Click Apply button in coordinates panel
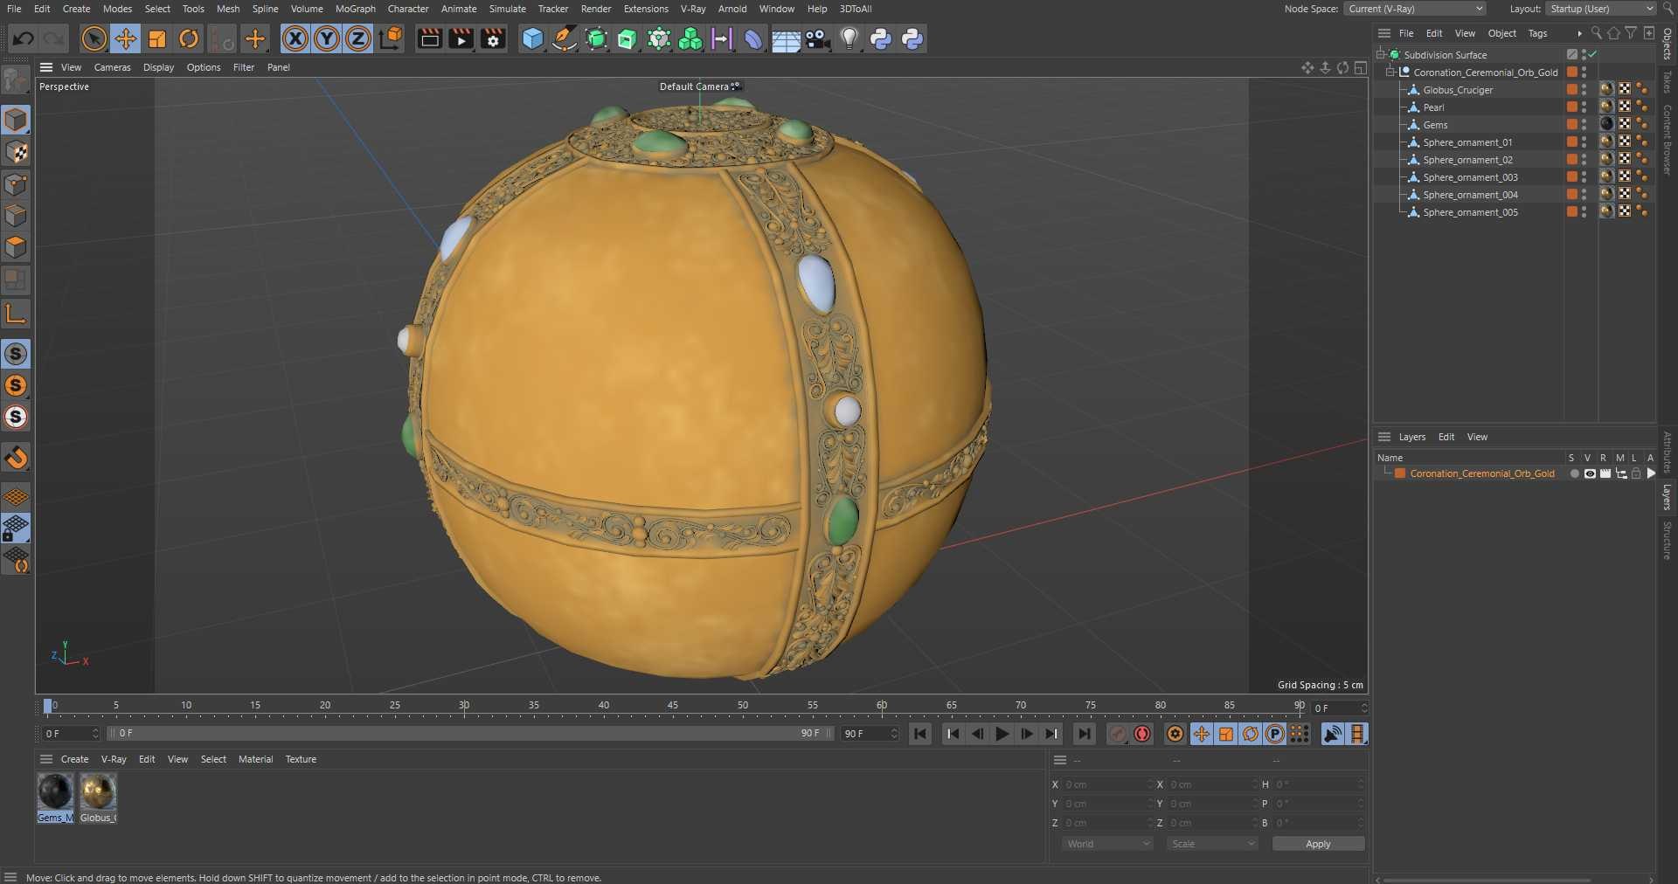1678x884 pixels. click(x=1318, y=844)
